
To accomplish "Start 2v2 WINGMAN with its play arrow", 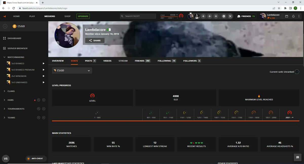I will tap(44, 76).
